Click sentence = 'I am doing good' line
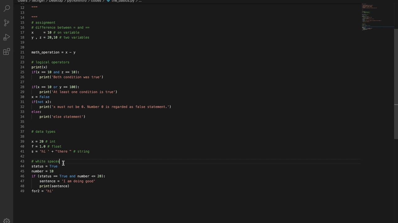Screen dimensions: 398x223 coord(67,181)
